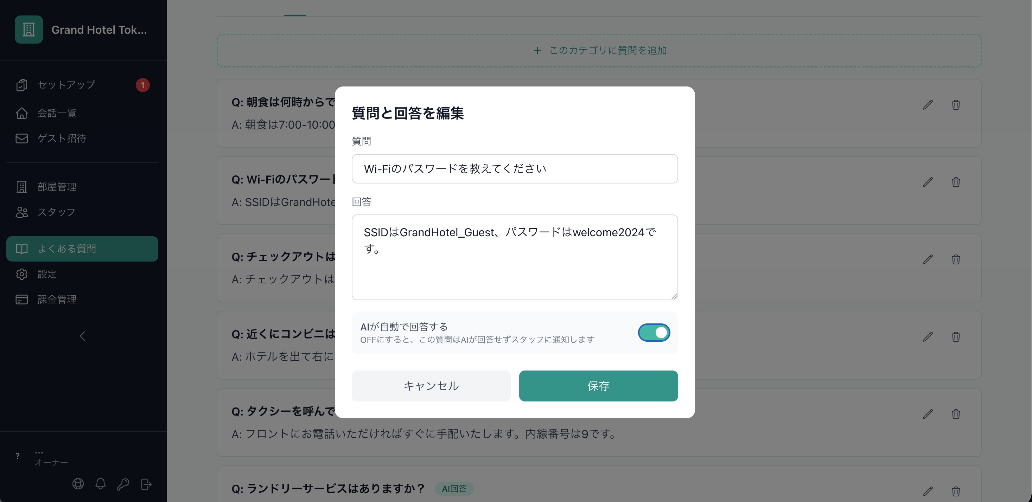Viewport: 1032px width, 502px height.
Task: Open セットアップ in the sidebar
Action: [x=82, y=85]
